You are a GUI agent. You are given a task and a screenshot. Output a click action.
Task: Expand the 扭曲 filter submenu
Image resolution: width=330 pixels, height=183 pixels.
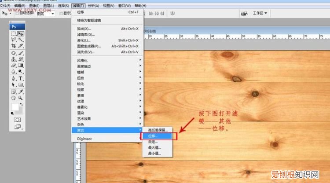107,78
